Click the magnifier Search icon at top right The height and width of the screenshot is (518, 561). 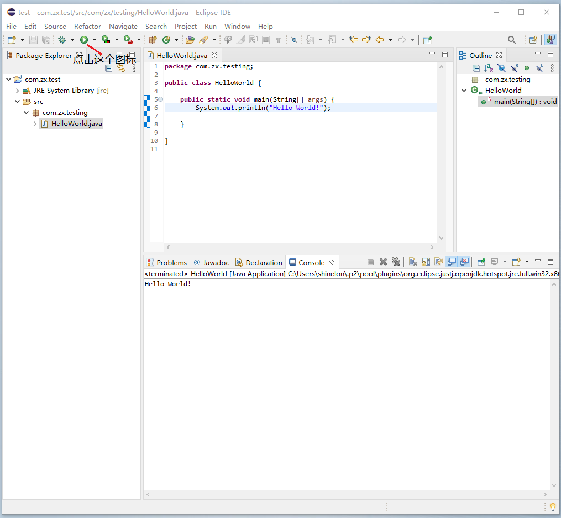pos(512,40)
